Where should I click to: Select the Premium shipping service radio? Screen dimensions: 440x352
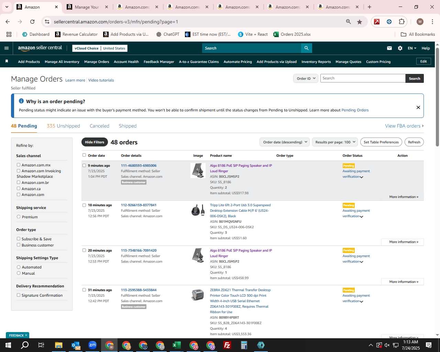(19, 217)
